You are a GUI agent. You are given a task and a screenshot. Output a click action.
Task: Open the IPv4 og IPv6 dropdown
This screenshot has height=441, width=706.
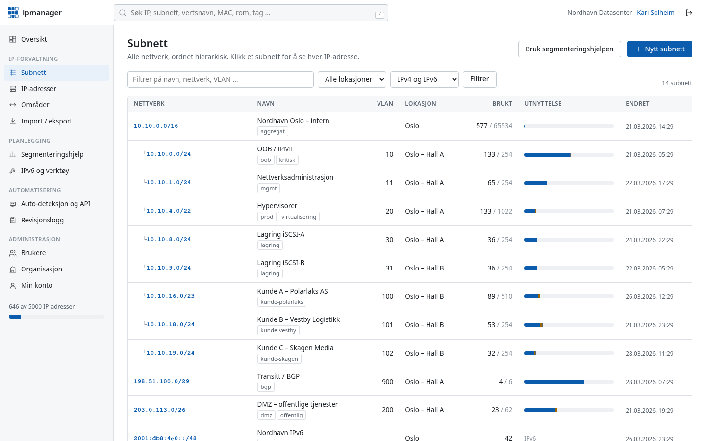[425, 79]
